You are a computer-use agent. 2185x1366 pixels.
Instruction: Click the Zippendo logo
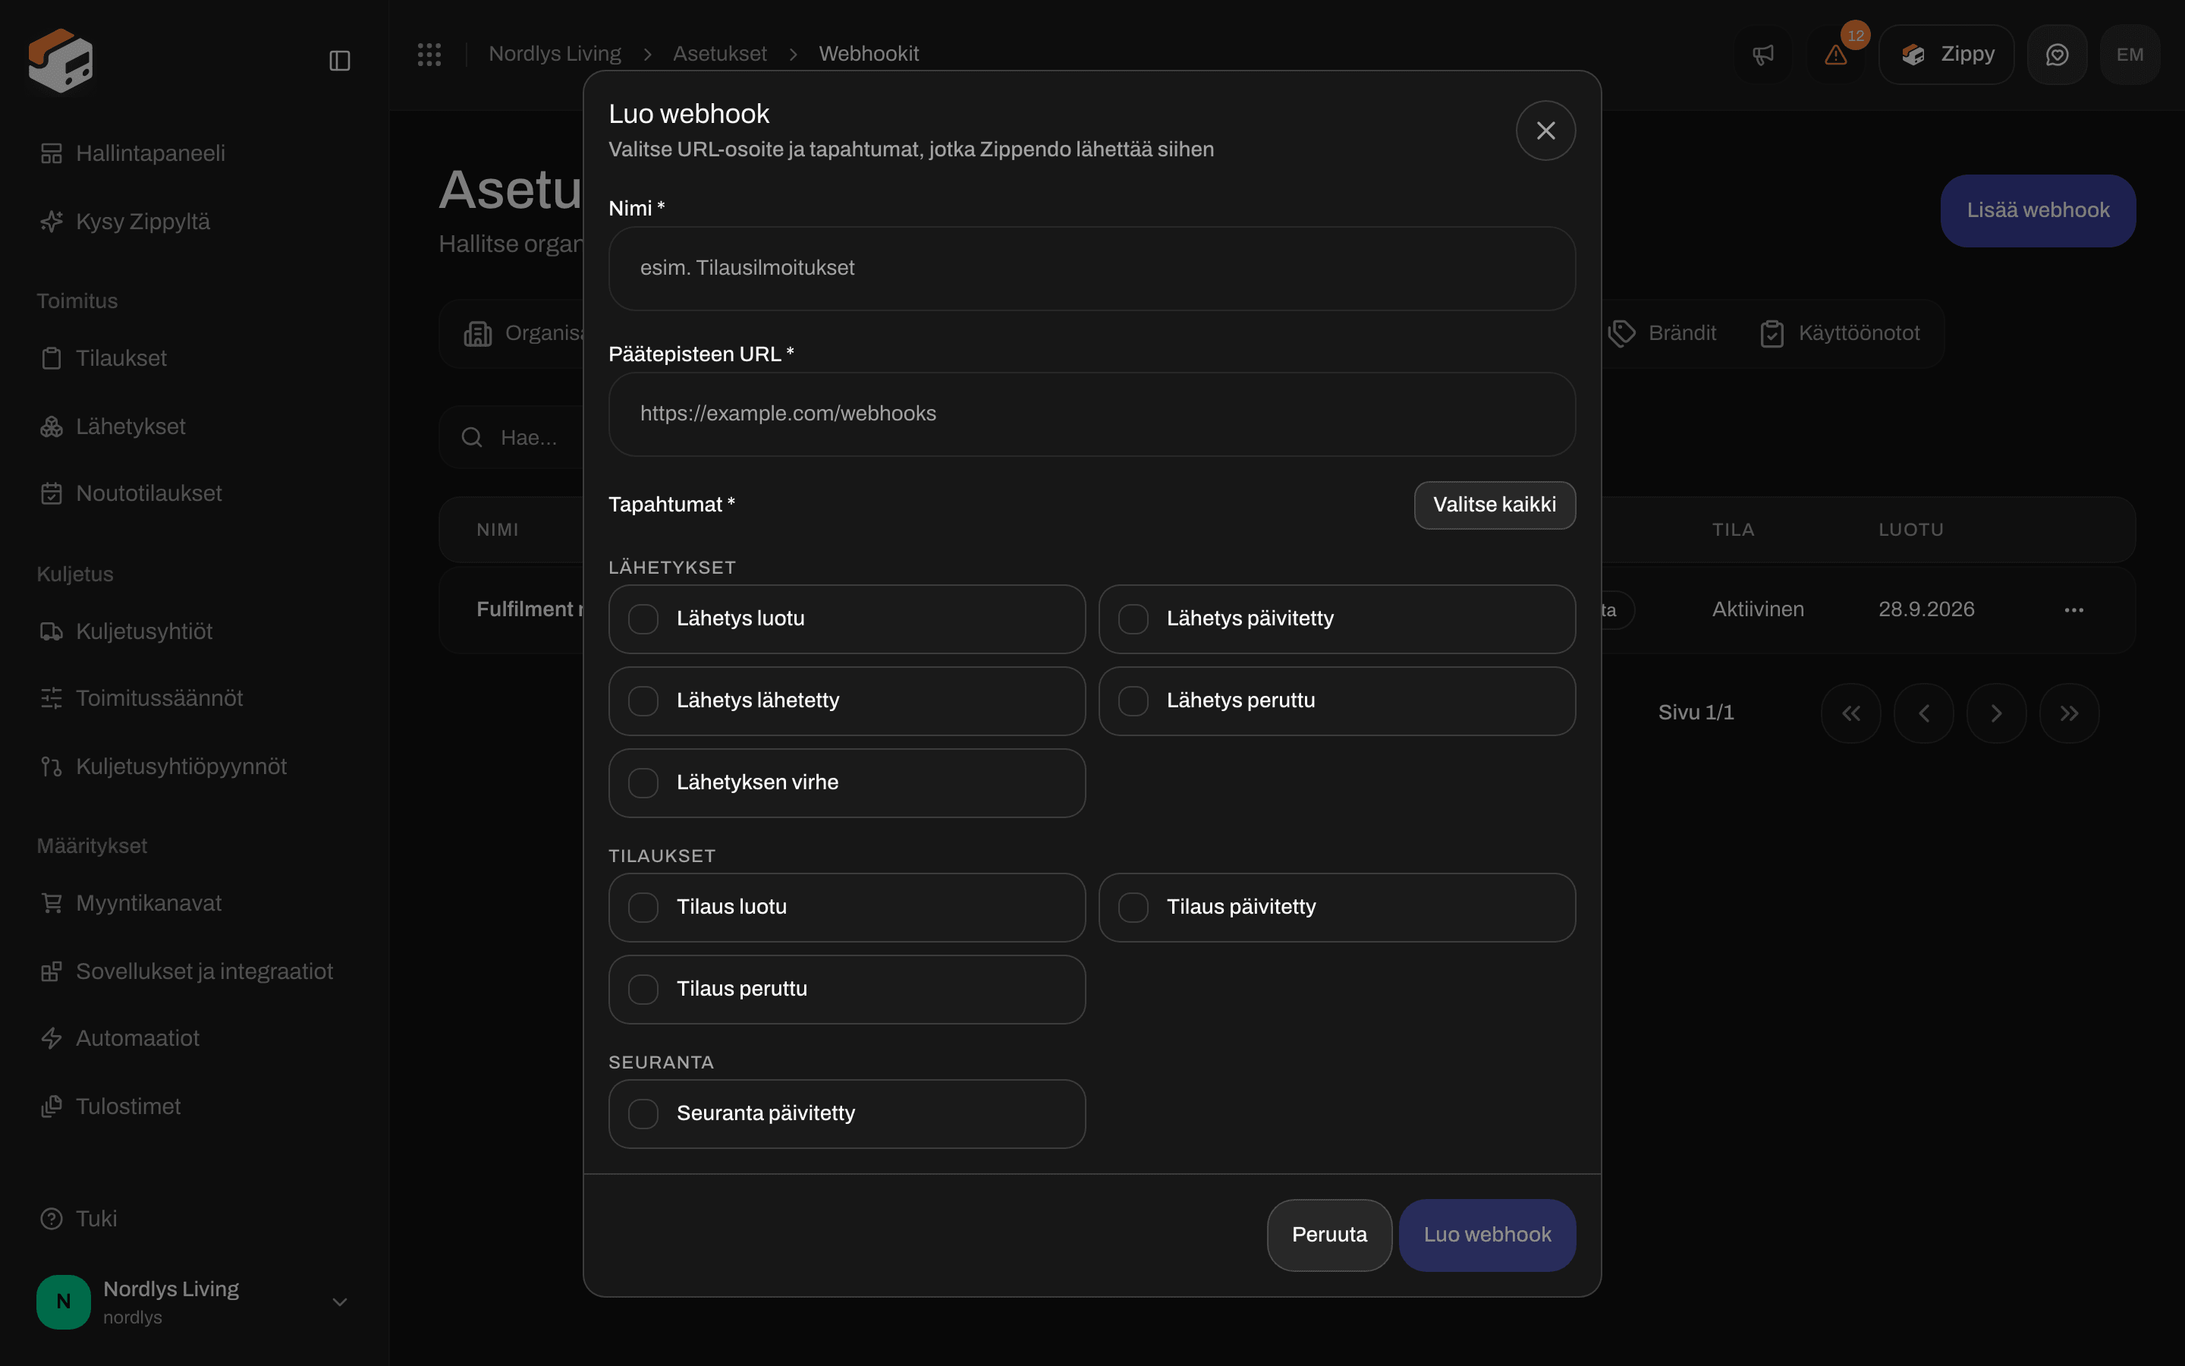coord(61,60)
